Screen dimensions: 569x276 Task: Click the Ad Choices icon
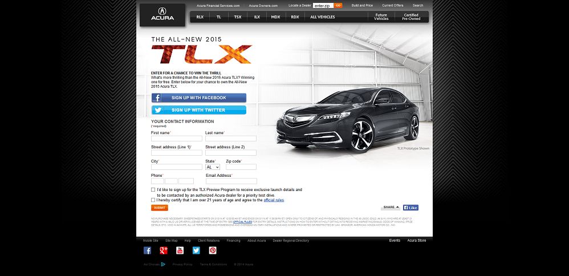point(163,265)
